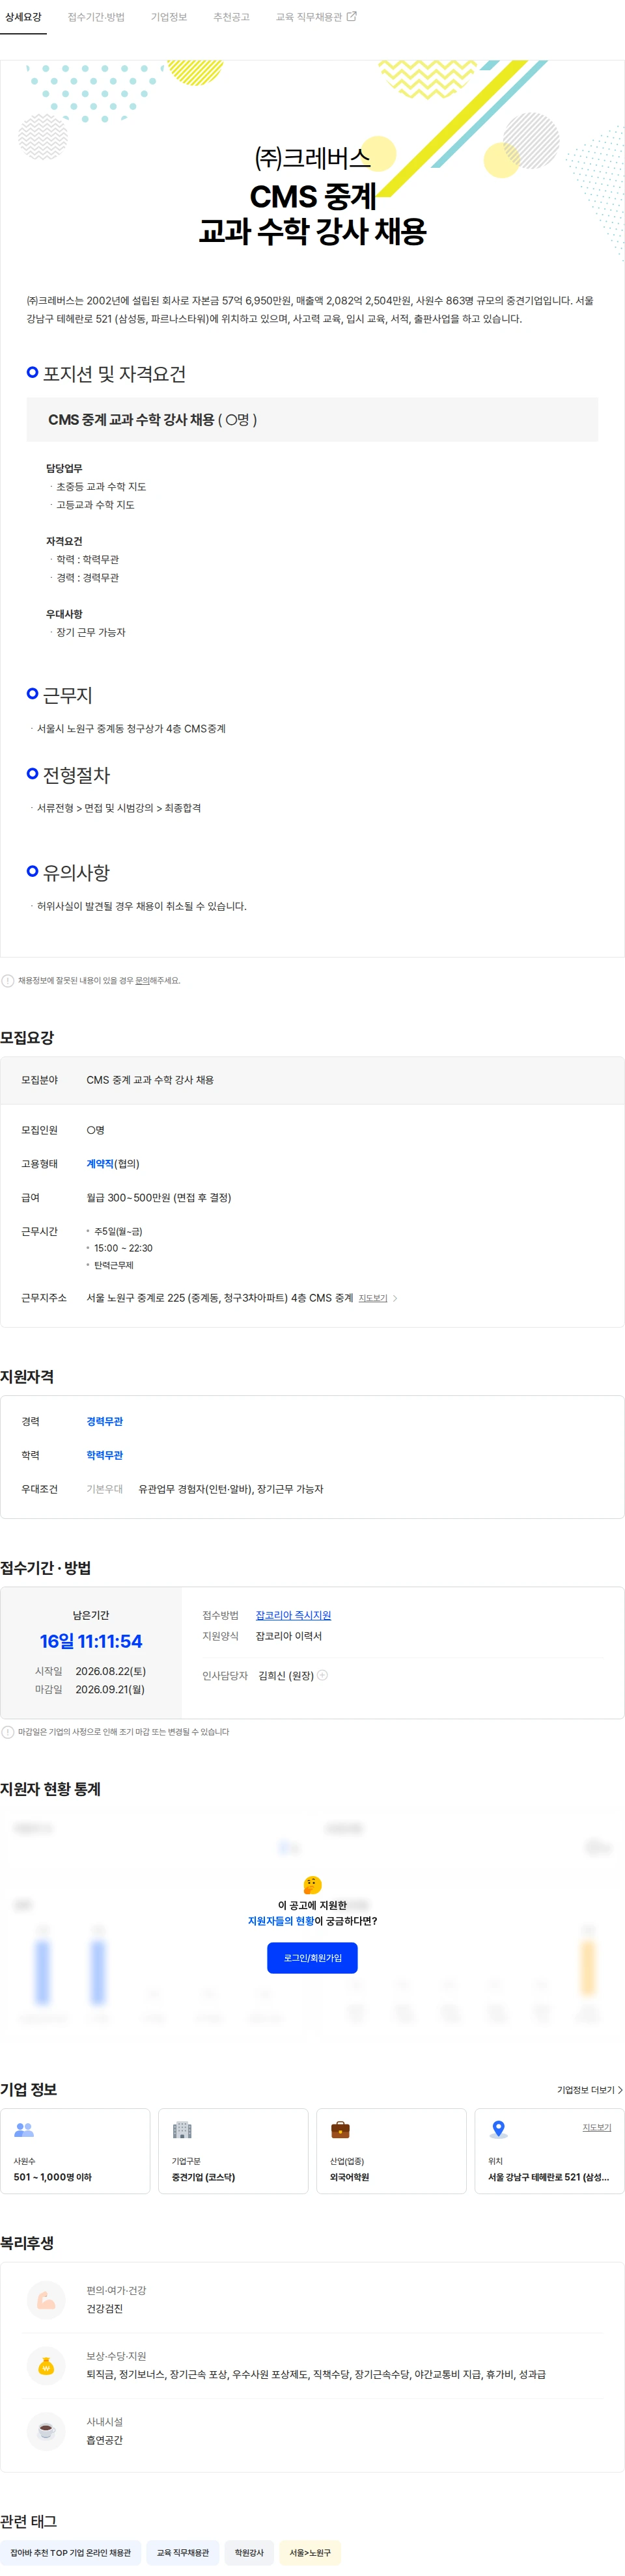Select the 서울>노원구 tag

click(x=311, y=2553)
